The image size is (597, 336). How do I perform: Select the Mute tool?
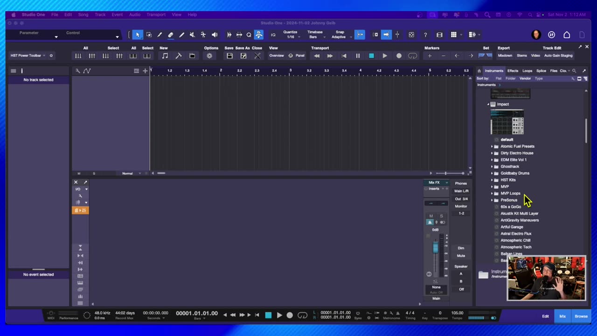pyautogui.click(x=192, y=35)
